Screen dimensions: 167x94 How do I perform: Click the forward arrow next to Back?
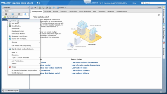[x=12, y=11]
